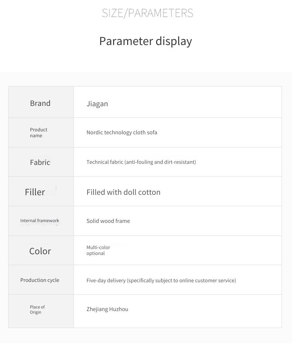Image resolution: width=292 pixels, height=352 pixels.
Task: Select Nordic technology cloth sofa text
Action: point(122,132)
